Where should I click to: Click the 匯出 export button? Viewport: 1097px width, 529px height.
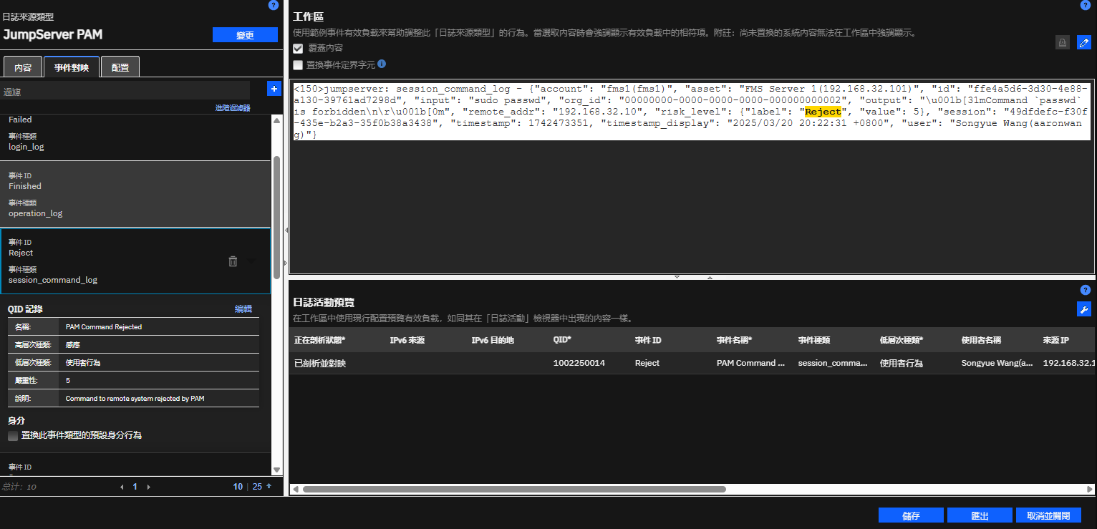tap(980, 515)
